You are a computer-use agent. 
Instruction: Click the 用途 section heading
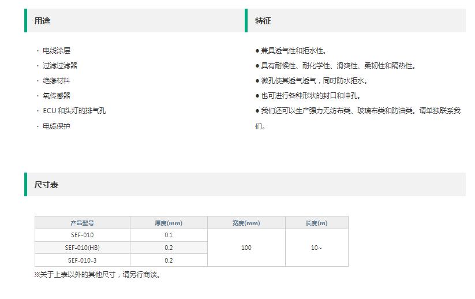pyautogui.click(x=42, y=21)
